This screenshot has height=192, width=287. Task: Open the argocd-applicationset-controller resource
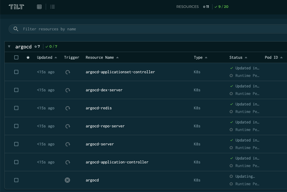tap(120, 72)
